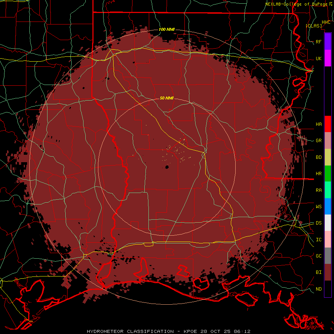Click the HA legend label

tap(319, 124)
